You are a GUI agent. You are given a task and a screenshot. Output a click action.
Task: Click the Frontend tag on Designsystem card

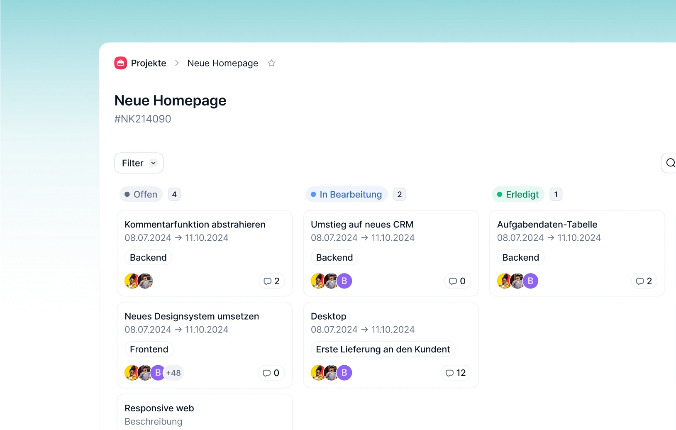149,349
